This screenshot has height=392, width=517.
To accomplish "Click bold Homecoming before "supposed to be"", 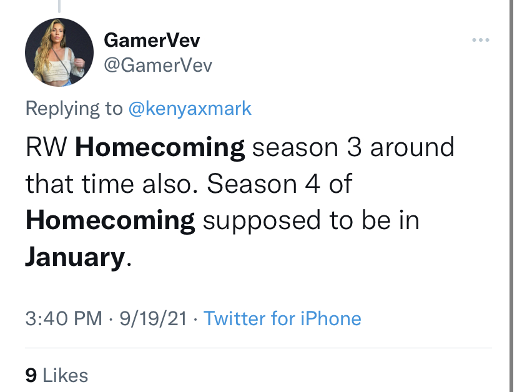I will (111, 221).
